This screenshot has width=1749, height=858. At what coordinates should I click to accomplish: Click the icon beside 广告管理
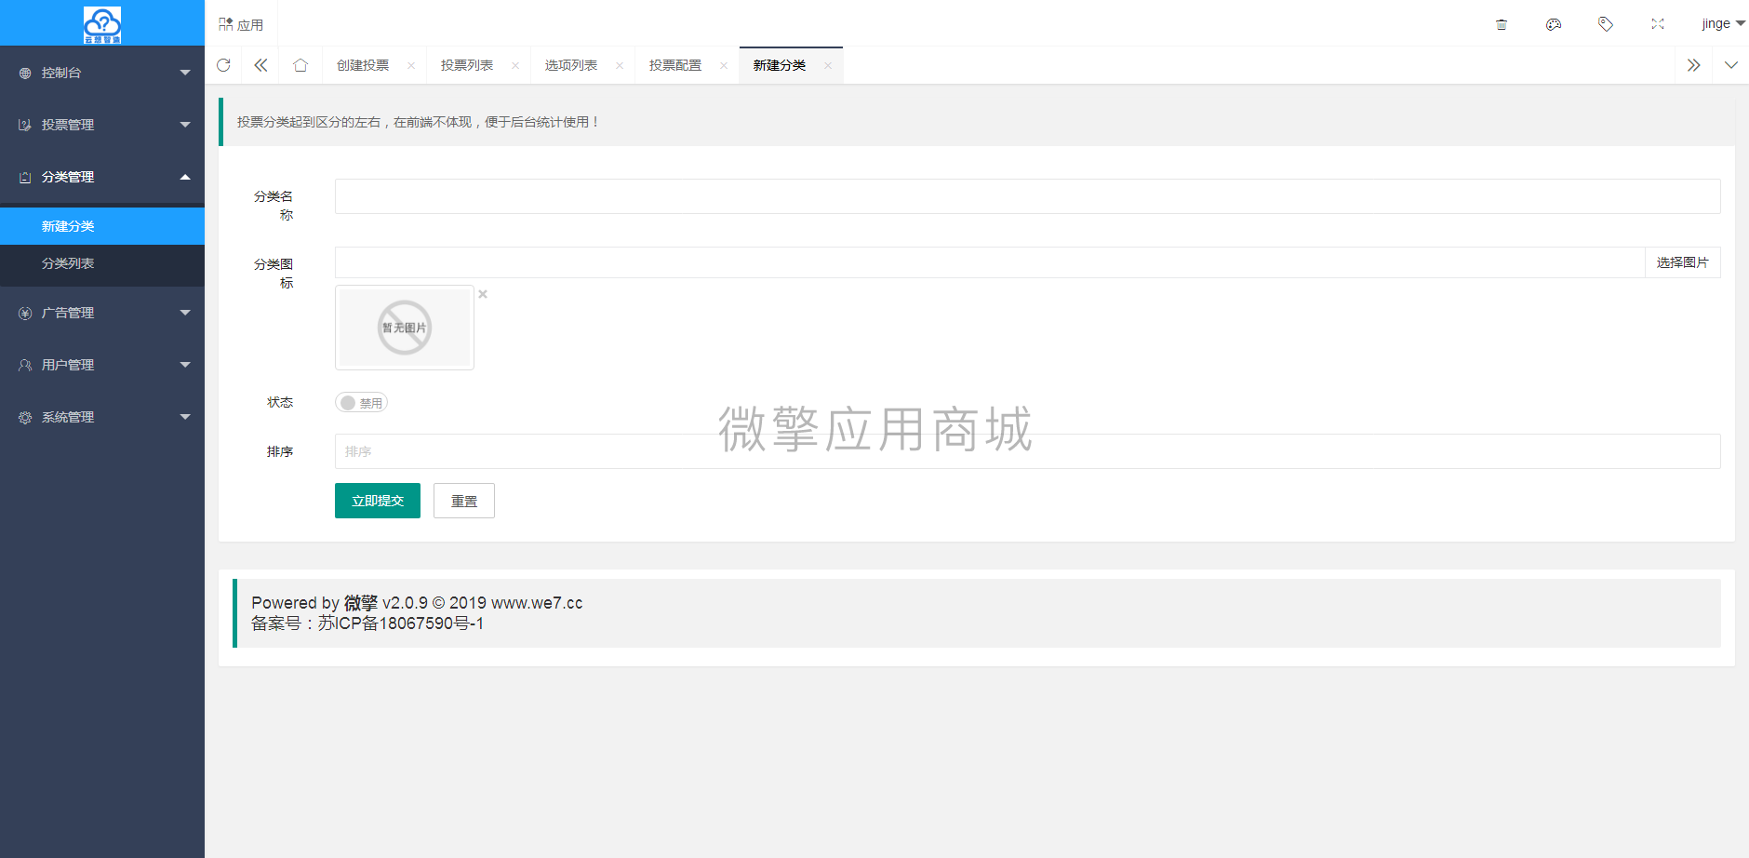click(x=25, y=313)
